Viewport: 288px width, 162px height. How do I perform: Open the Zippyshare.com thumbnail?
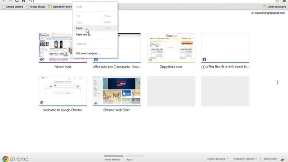click(x=171, y=48)
